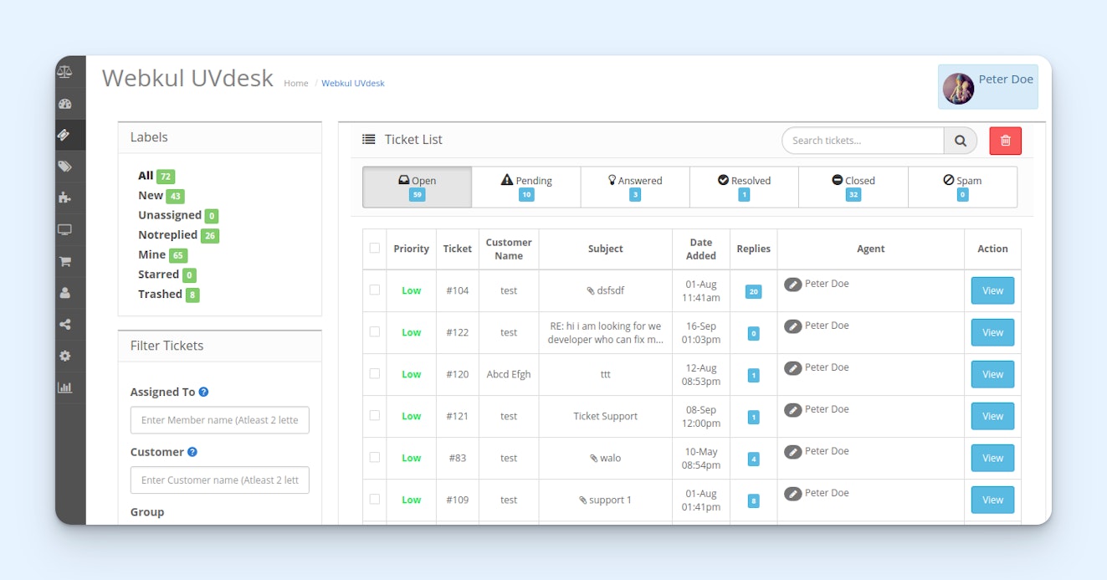
Task: Open the dashboard gauge sidebar icon
Action: point(64,105)
